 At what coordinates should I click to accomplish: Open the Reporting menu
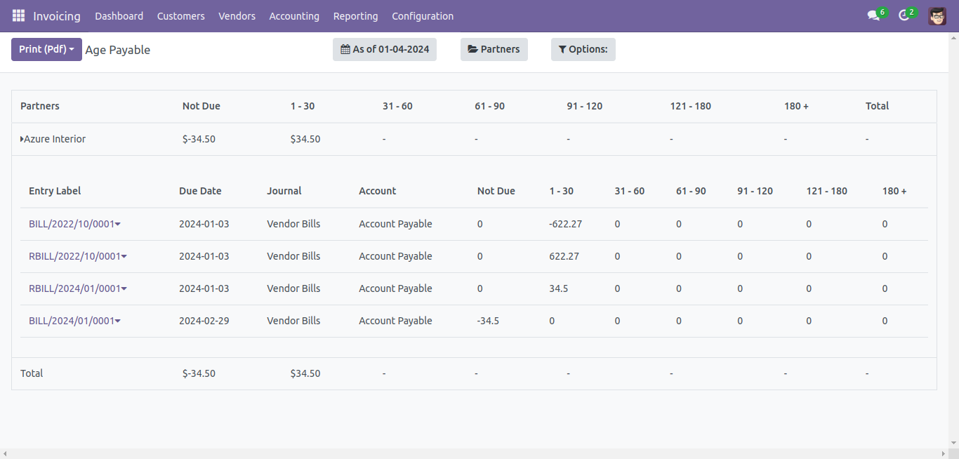pyautogui.click(x=355, y=15)
